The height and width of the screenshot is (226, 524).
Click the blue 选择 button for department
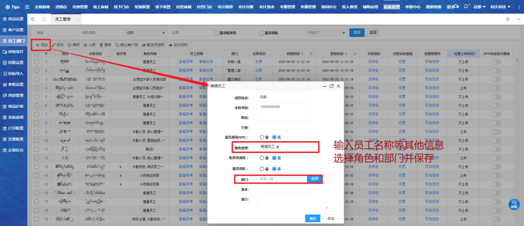[x=314, y=179]
